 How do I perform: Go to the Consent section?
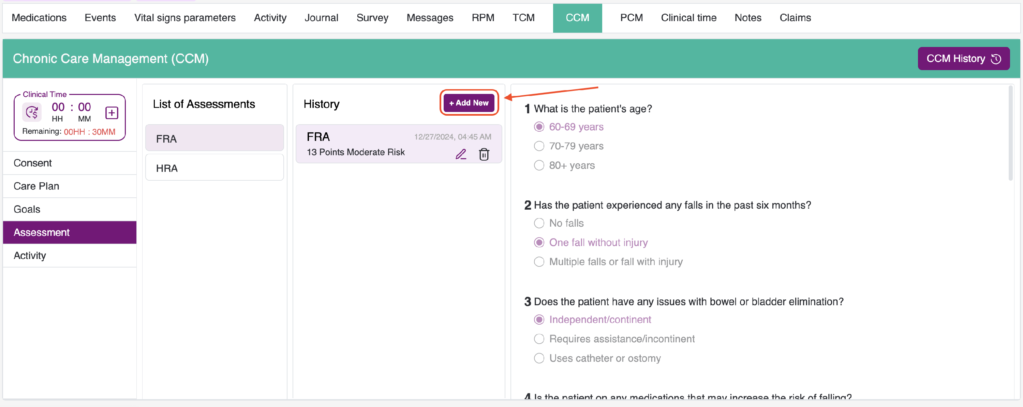32,163
